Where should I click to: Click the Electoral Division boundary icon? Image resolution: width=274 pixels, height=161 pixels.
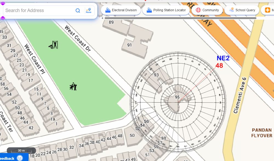(x=108, y=10)
